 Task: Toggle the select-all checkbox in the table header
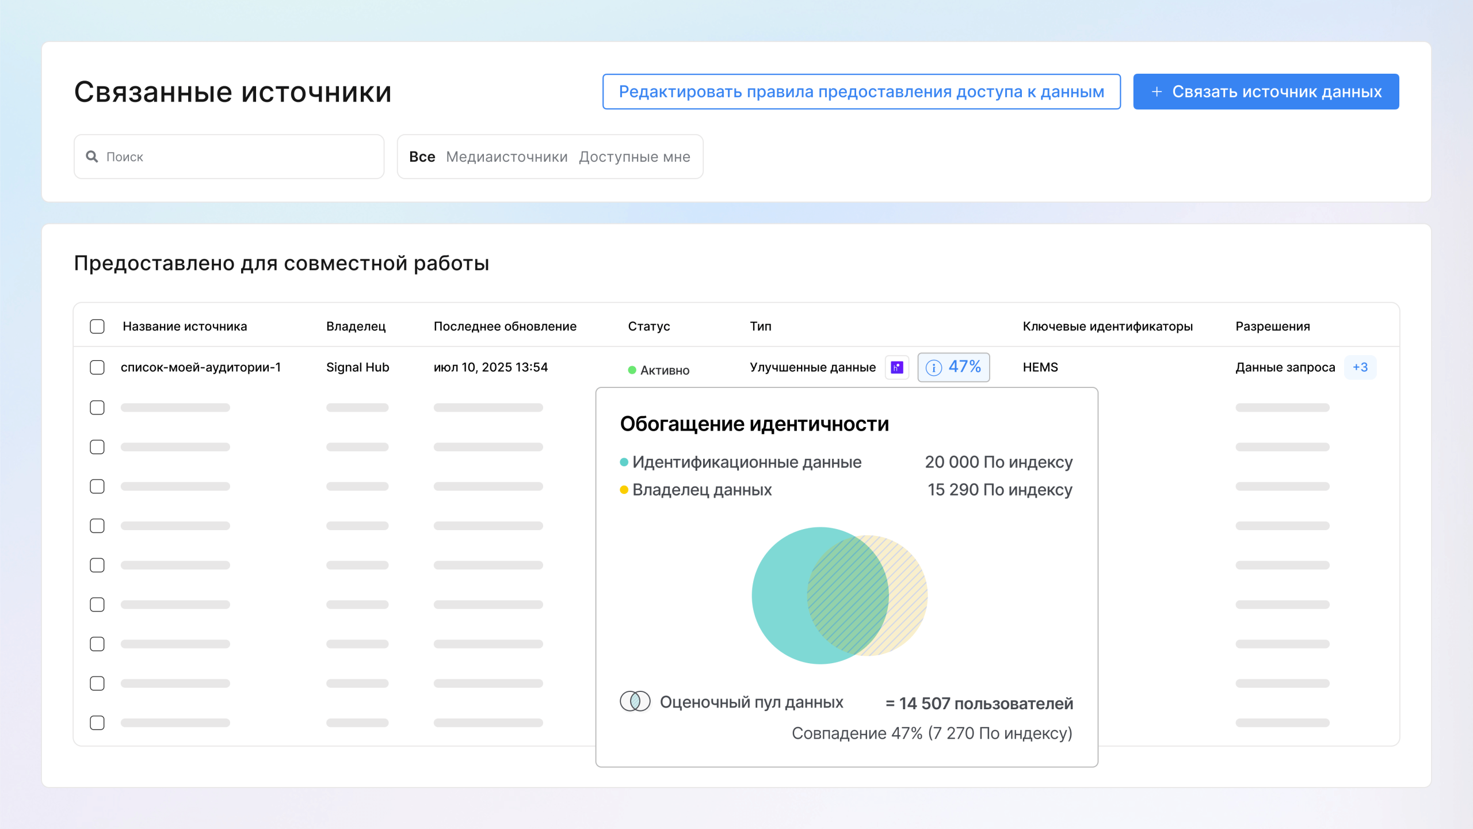[x=97, y=326]
